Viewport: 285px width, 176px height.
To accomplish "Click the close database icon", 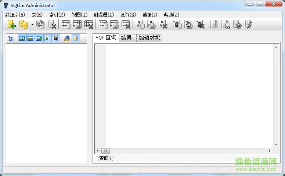I will point(52,24).
